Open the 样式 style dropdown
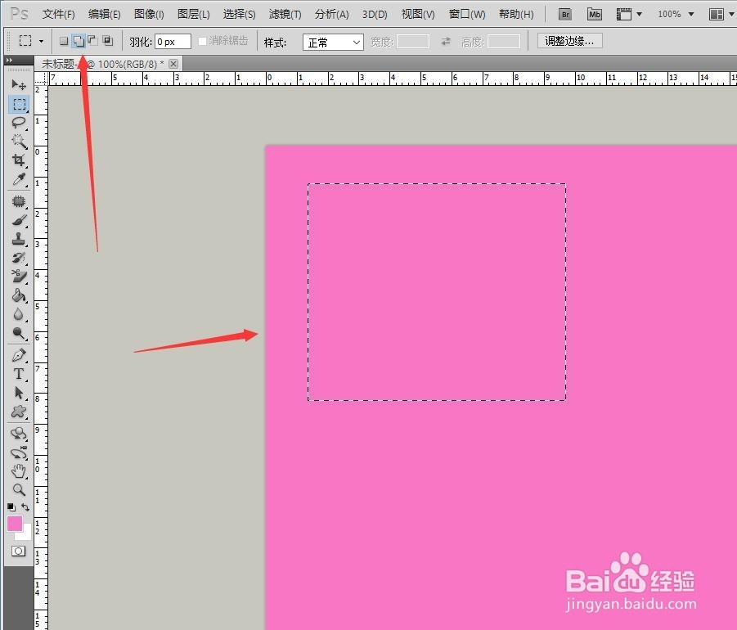This screenshot has height=630, width=737. (333, 43)
